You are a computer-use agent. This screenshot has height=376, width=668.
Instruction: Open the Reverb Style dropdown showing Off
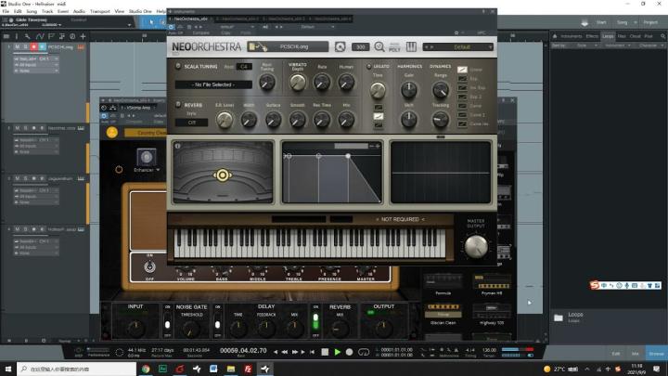pyautogui.click(x=192, y=123)
